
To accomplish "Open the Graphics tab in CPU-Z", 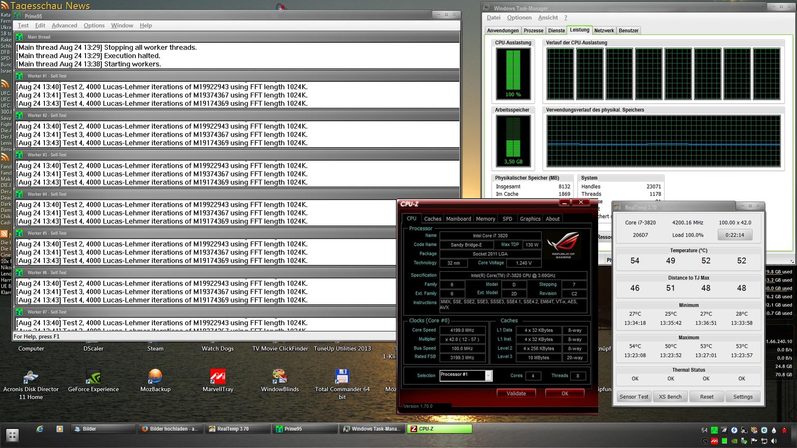I will click(530, 219).
